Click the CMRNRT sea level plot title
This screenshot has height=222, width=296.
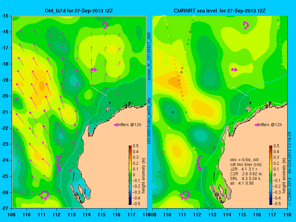tap(219, 10)
